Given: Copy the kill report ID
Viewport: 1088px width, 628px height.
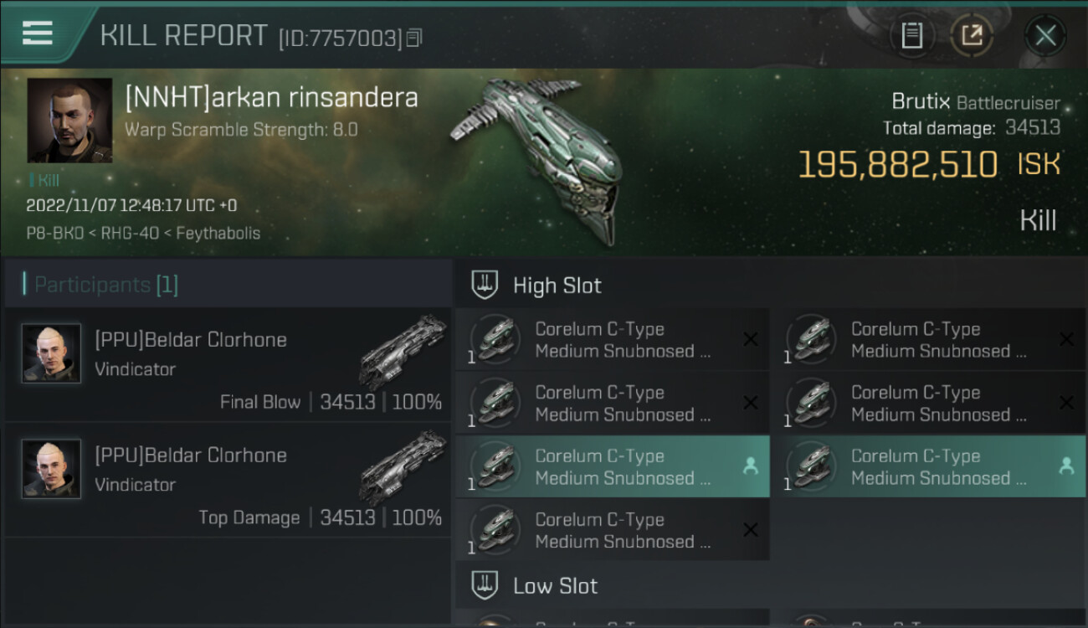Looking at the screenshot, I should (415, 38).
